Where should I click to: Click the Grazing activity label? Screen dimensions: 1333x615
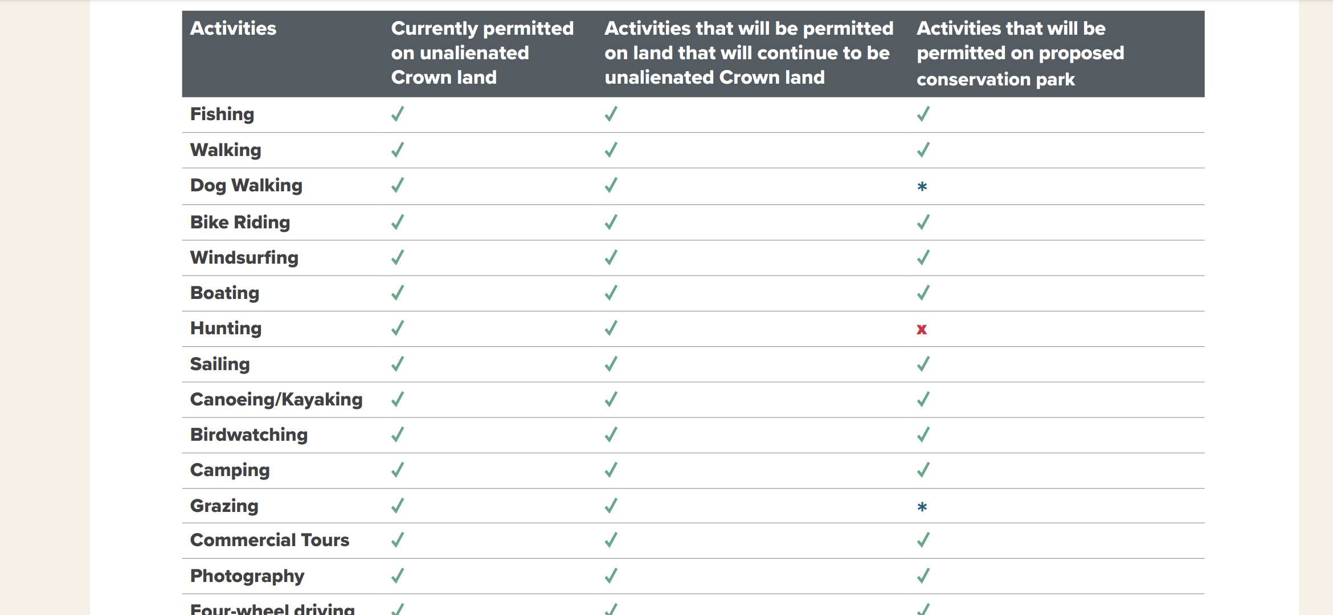point(224,506)
